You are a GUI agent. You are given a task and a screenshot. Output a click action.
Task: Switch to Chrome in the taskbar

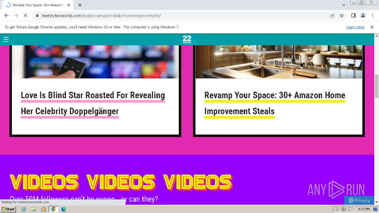(53, 209)
